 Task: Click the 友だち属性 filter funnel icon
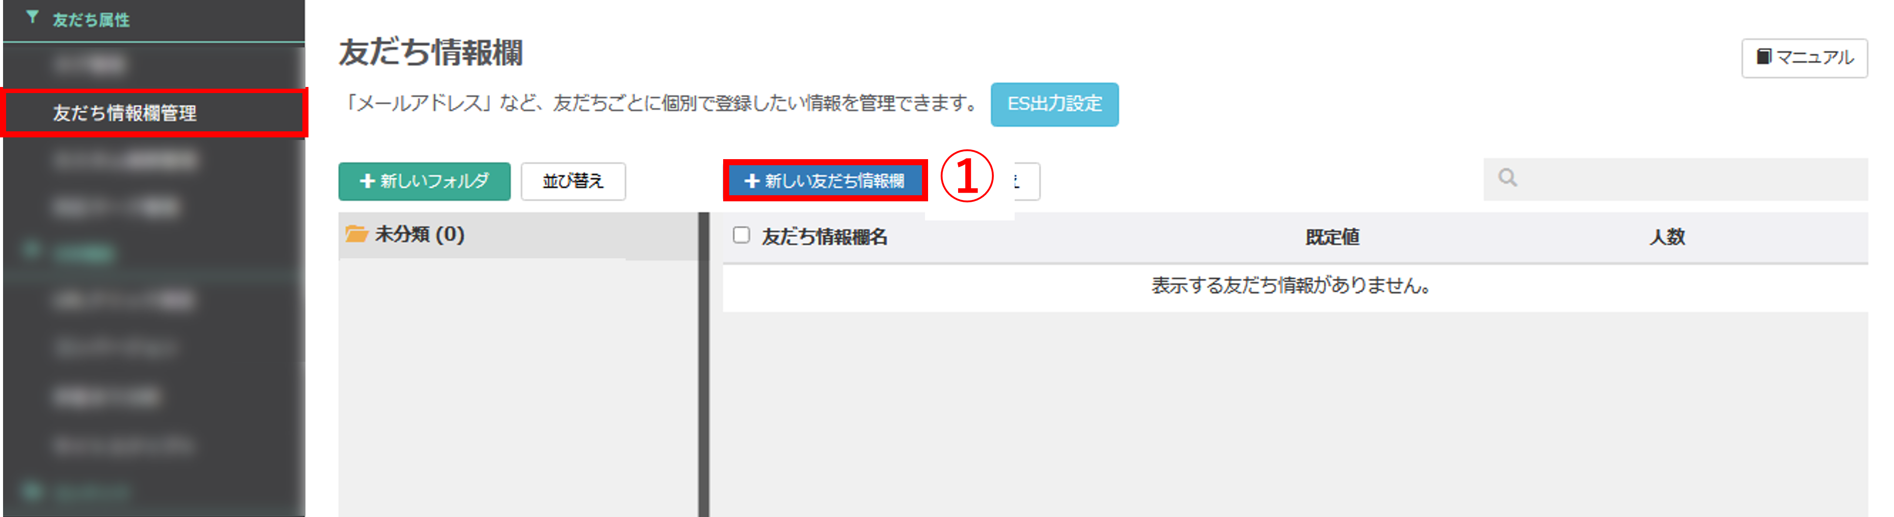pos(32,17)
